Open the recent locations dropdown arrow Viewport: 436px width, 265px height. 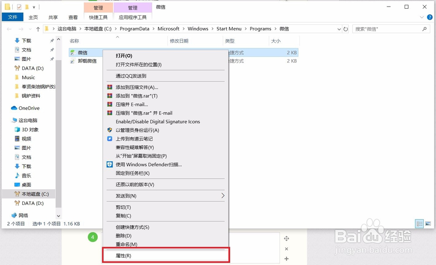point(30,29)
